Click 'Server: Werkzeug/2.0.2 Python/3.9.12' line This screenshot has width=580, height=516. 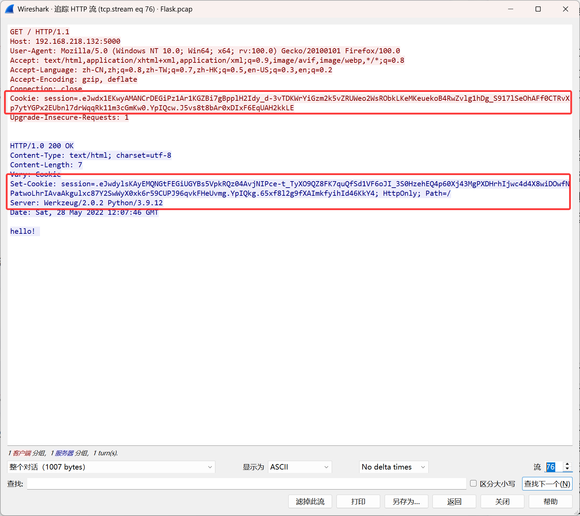click(x=86, y=203)
